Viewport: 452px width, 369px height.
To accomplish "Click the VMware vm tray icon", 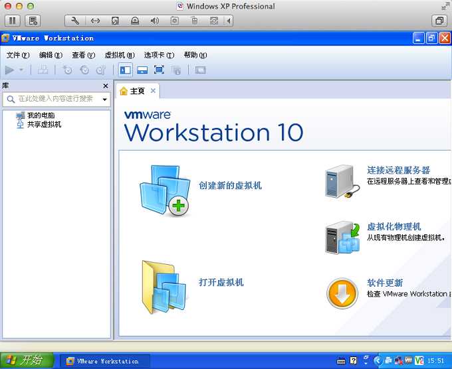I will 409,360.
